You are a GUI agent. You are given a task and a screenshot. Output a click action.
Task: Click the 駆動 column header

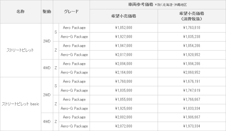pos(47,12)
